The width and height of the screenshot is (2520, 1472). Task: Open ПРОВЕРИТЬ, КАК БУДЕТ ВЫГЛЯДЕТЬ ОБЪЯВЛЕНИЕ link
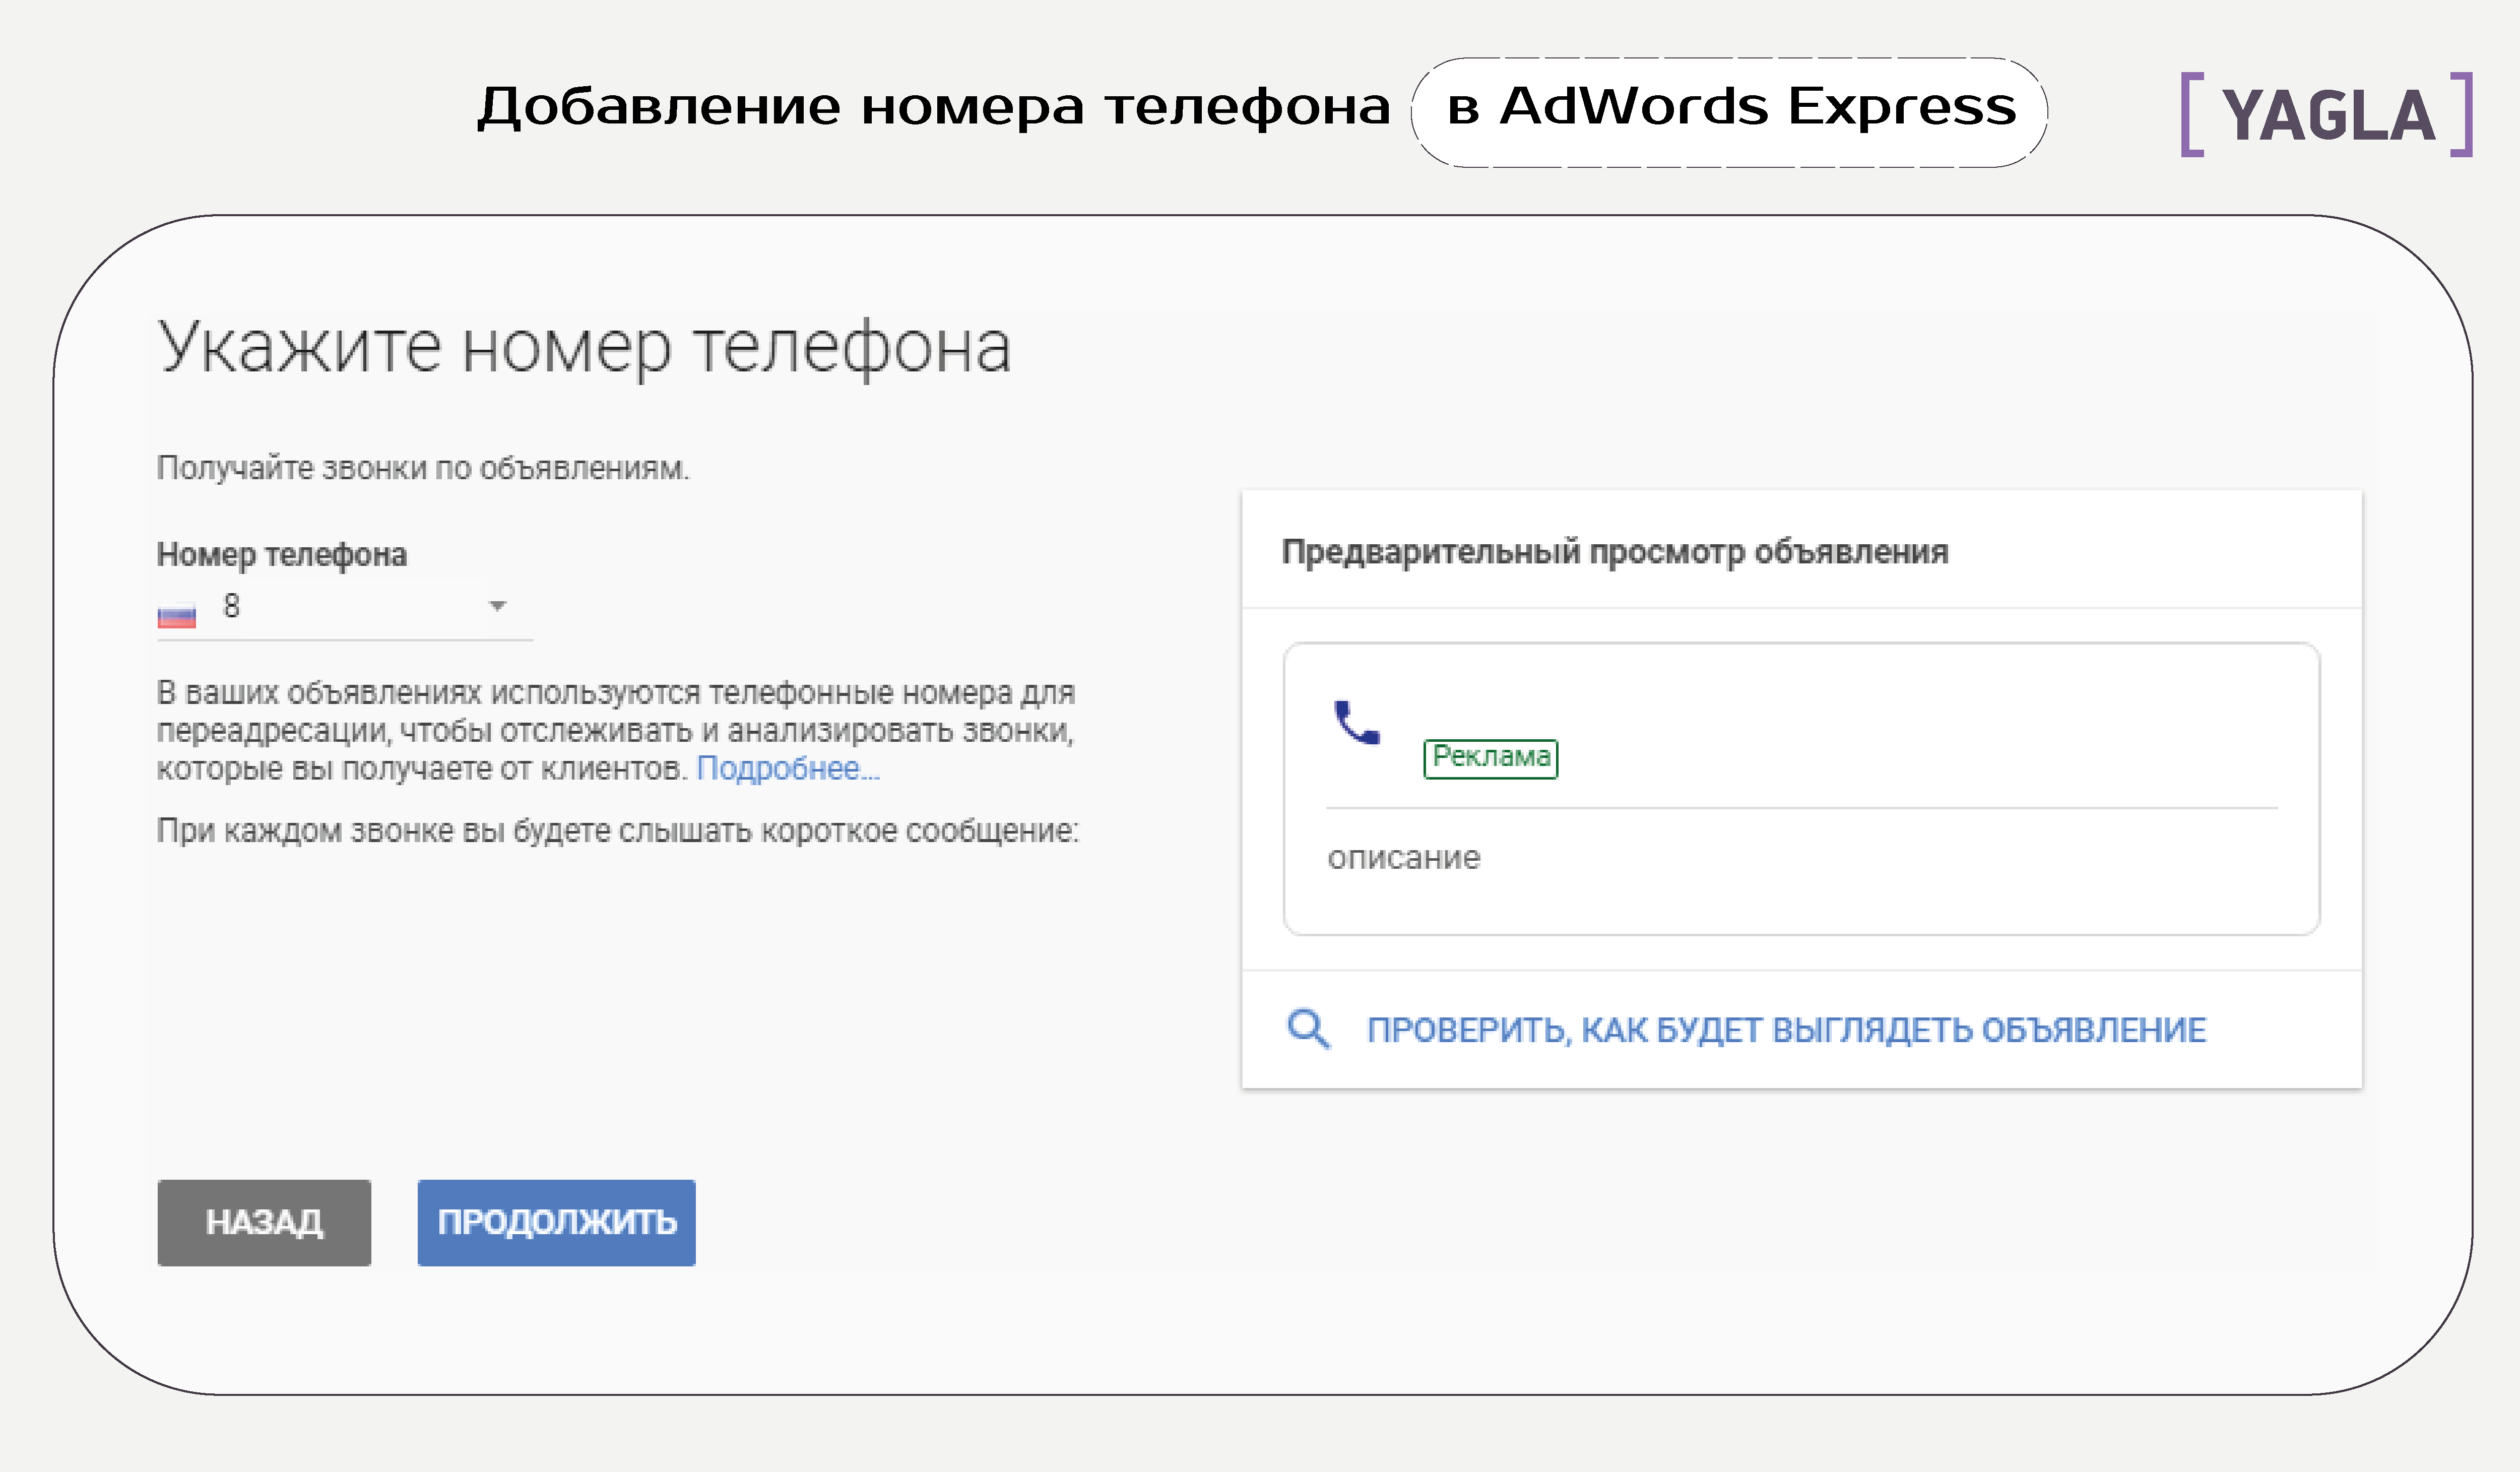tap(1786, 1030)
